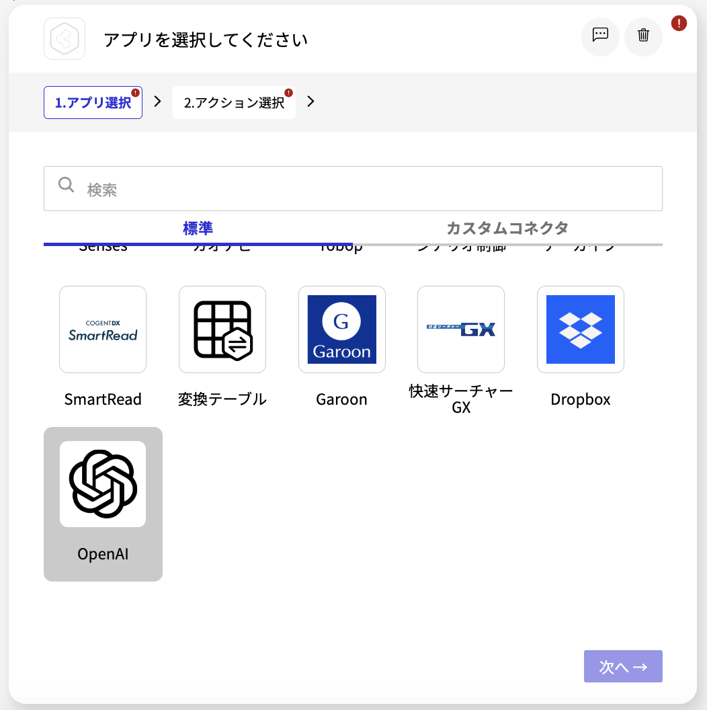Click the red error alert icon
707x710 pixels.
679,23
